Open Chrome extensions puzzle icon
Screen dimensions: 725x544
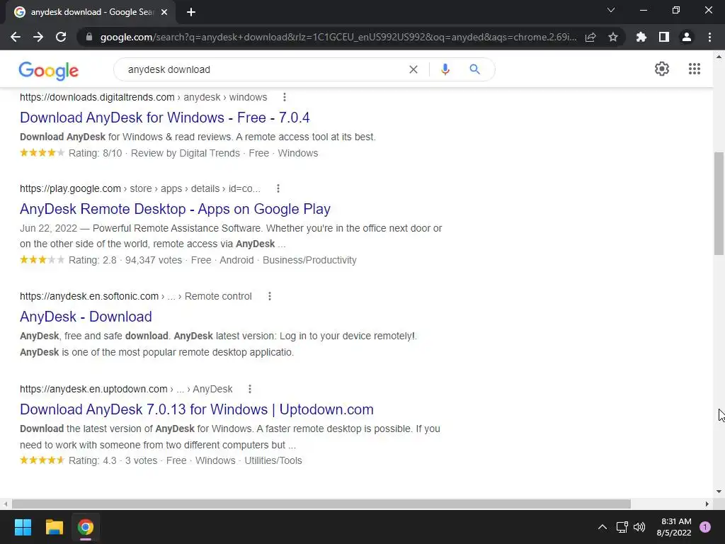pos(641,37)
